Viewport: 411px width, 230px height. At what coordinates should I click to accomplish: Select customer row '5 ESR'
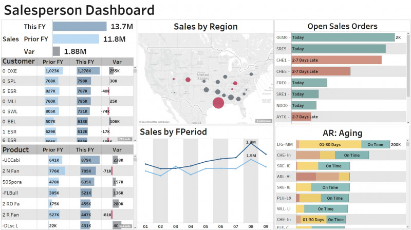[x=67, y=91]
